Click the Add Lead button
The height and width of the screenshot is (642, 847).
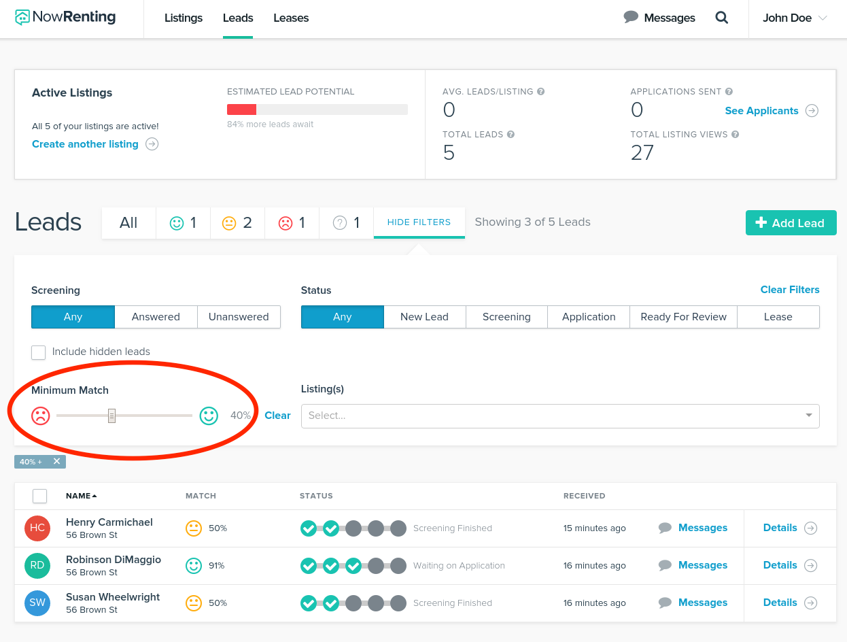(x=791, y=223)
